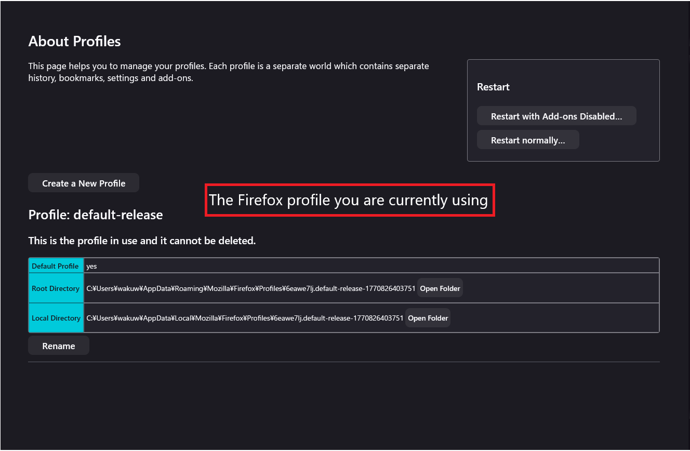The image size is (690, 451).
Task: Open Folder for the Root Directory
Action: coord(440,288)
